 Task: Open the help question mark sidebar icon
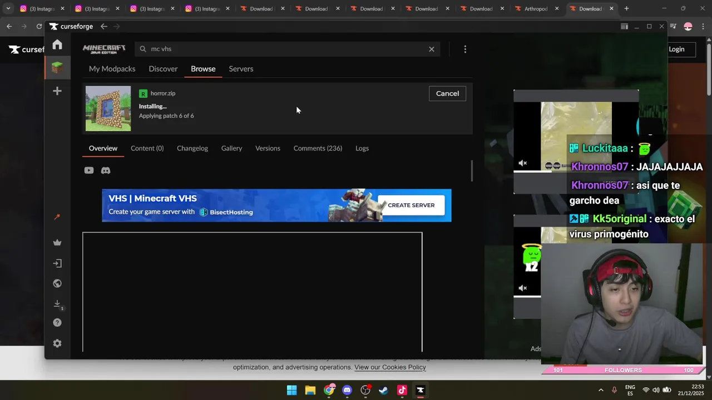[57, 323]
